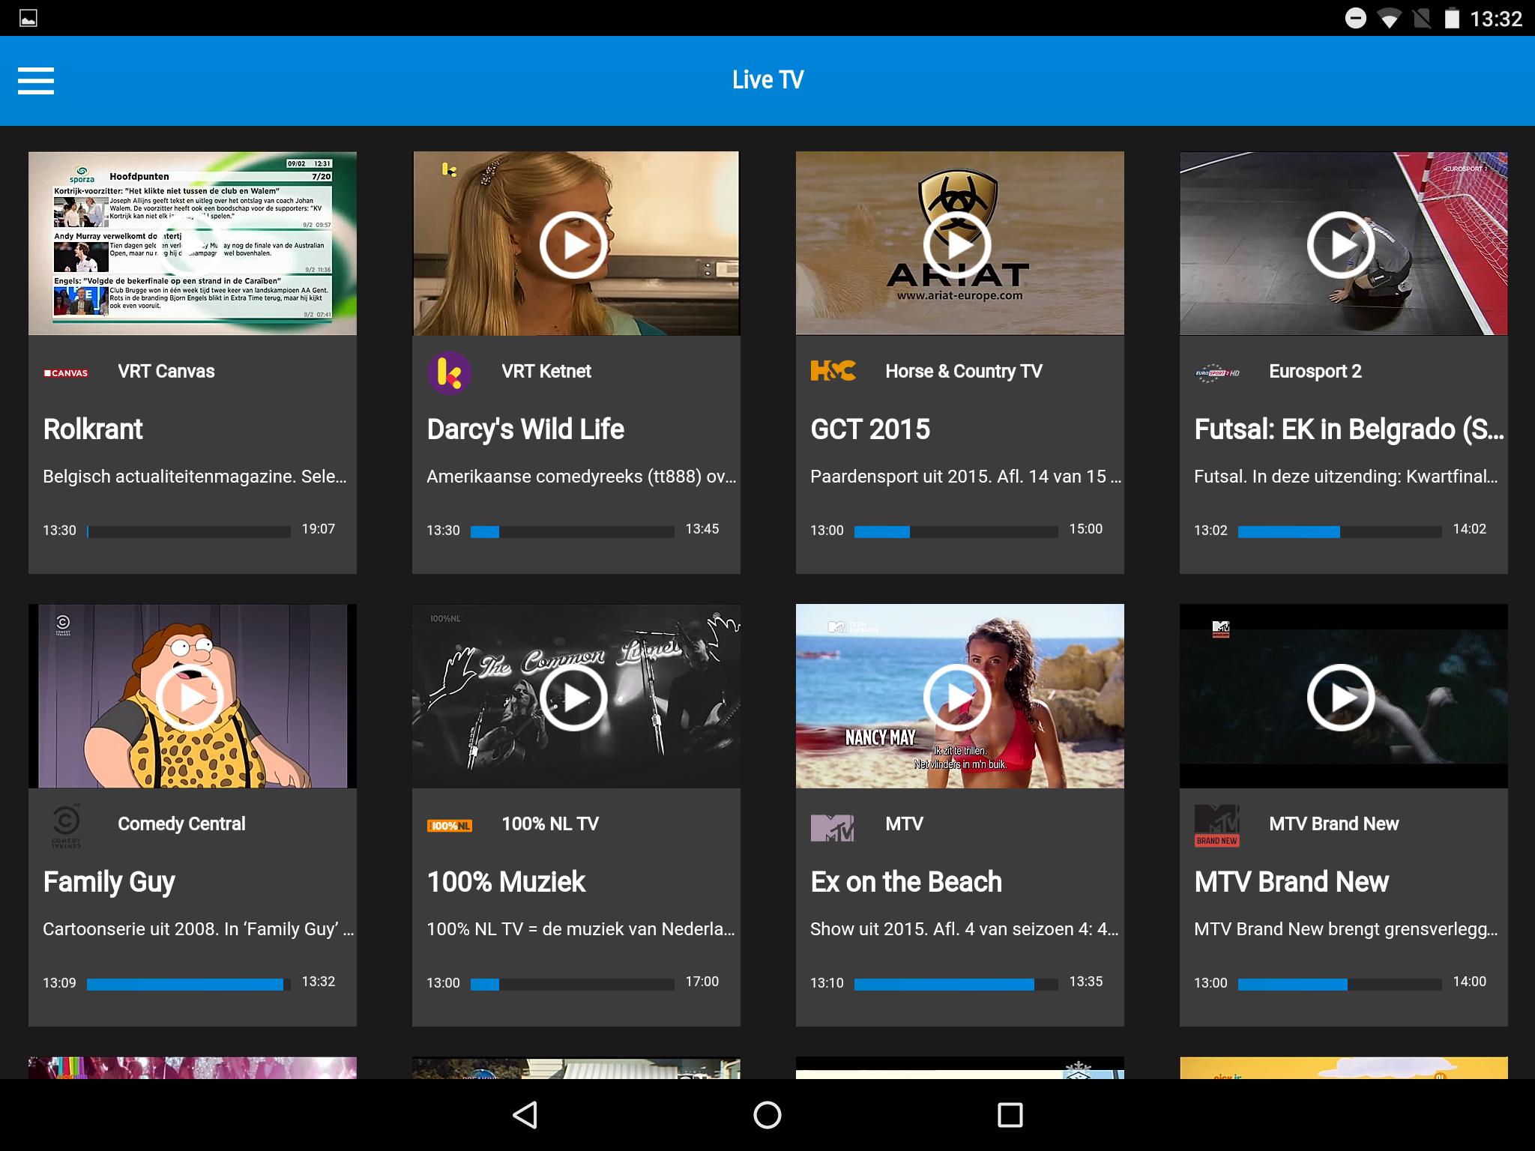Open the hamburger navigation menu
1535x1151 pixels.
pos(36,80)
